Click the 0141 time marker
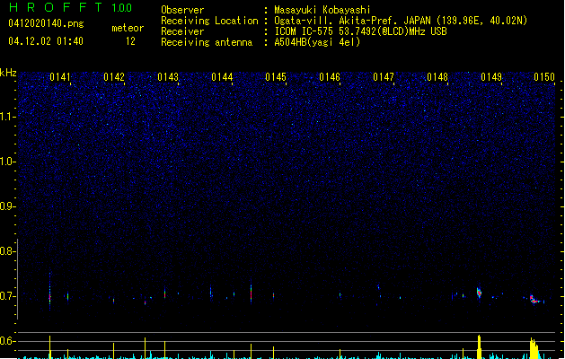The image size is (565, 359). click(x=60, y=77)
